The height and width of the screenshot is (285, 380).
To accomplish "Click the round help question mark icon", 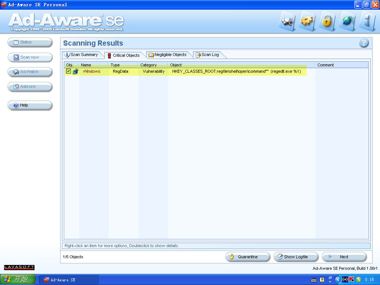I will [x=364, y=43].
